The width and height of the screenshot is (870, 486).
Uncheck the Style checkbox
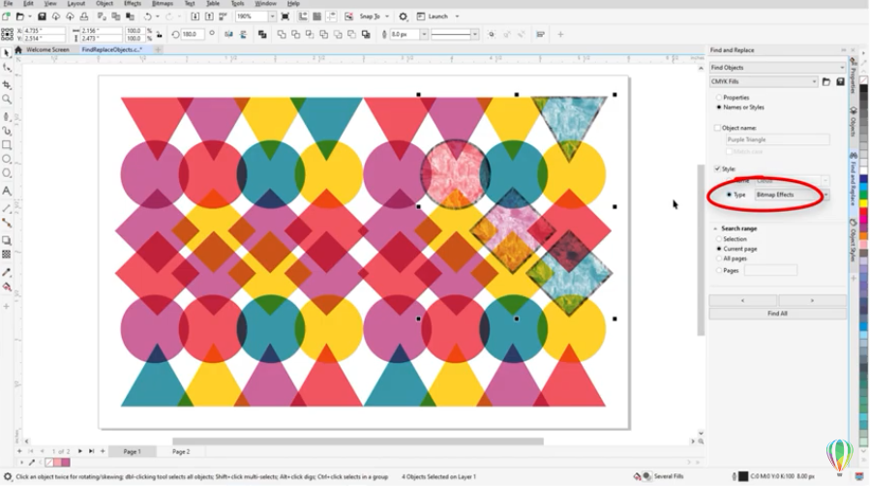click(717, 168)
